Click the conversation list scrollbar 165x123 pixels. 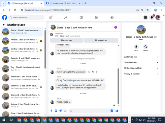pos(45,49)
